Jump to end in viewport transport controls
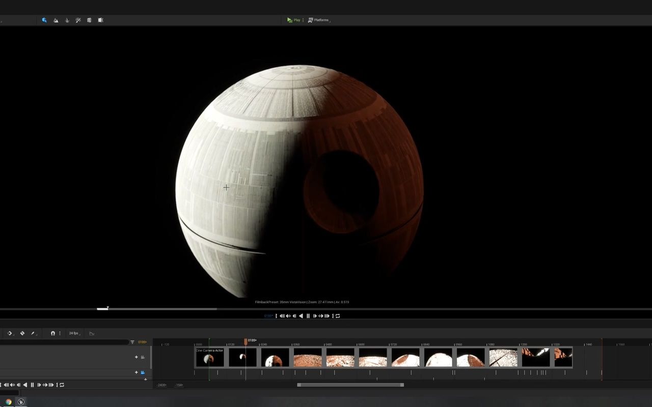 (x=327, y=316)
